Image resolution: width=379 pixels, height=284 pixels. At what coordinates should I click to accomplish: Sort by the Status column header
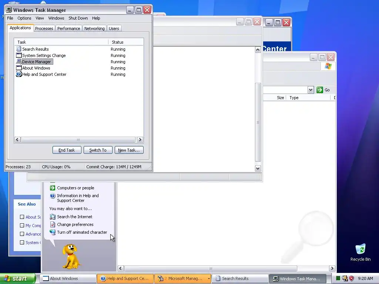(126, 42)
